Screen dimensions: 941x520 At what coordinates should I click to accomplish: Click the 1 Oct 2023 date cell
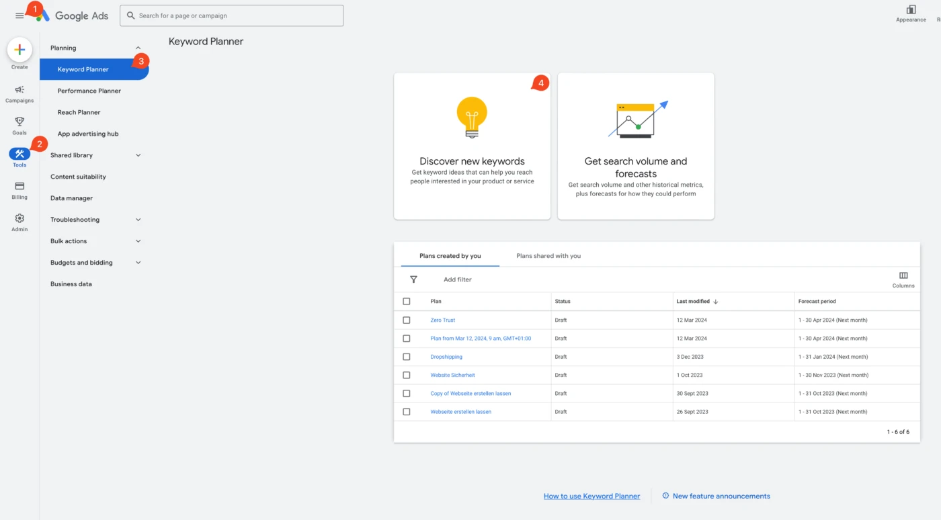click(690, 375)
